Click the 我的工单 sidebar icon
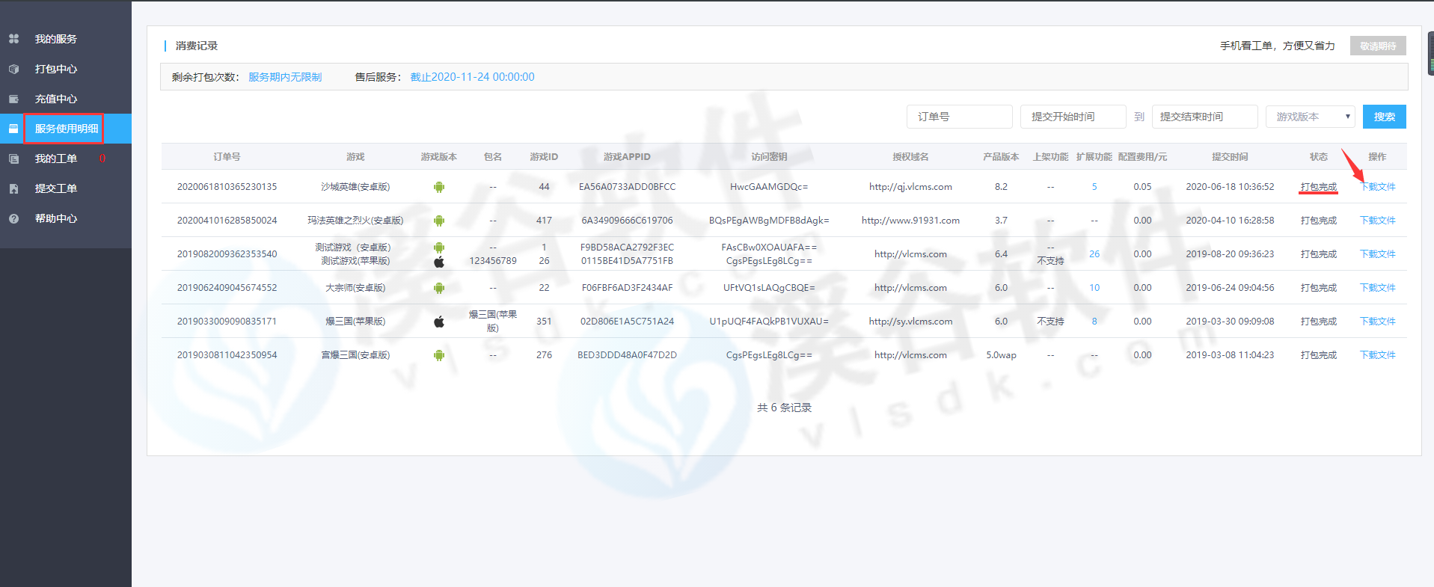Viewport: 1434px width, 587px height. point(13,159)
